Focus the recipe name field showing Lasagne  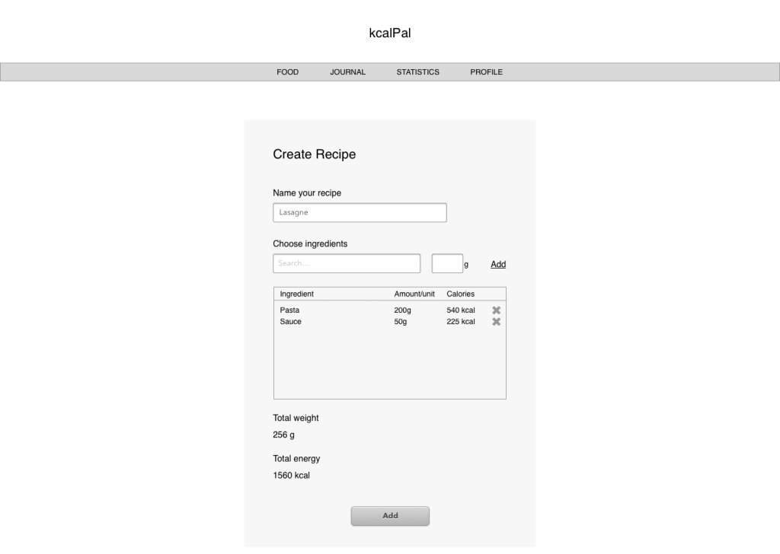click(360, 213)
